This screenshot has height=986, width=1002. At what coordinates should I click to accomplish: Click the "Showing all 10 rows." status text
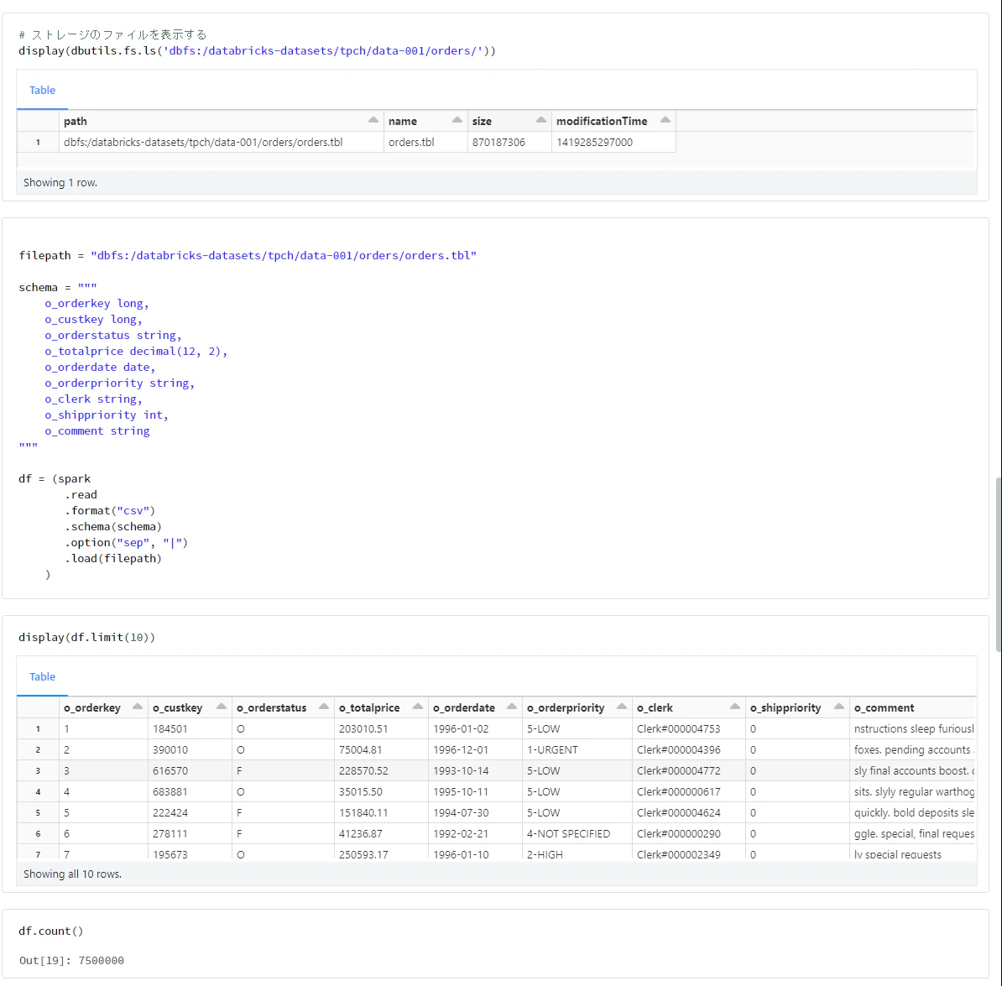point(72,874)
